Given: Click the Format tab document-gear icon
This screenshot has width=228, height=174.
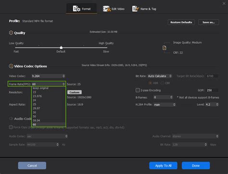Looking at the screenshot, I should tap(76, 9).
